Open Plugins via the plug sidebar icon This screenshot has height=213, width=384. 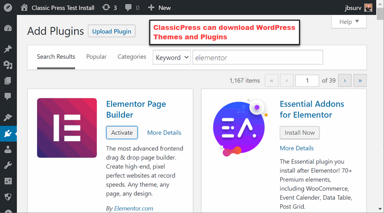click(8, 134)
